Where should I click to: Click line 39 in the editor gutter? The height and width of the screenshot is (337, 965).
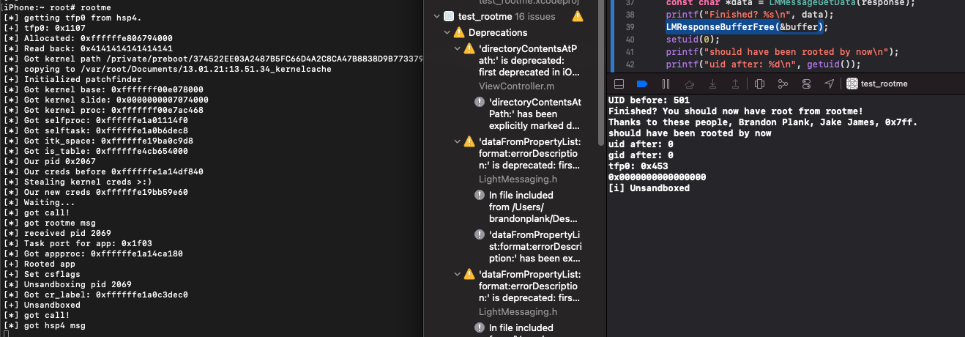pos(630,26)
